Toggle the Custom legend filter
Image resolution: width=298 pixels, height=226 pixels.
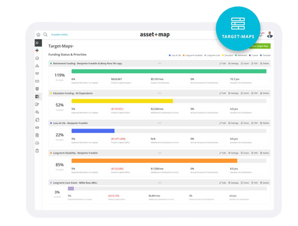253,55
